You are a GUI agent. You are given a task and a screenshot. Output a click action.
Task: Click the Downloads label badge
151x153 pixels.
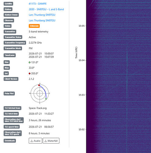10,141
